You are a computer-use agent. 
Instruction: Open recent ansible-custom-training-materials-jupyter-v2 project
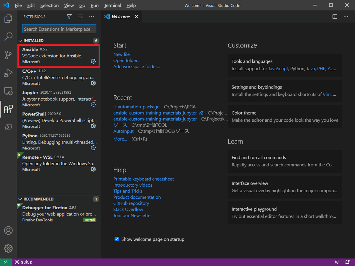point(158,113)
